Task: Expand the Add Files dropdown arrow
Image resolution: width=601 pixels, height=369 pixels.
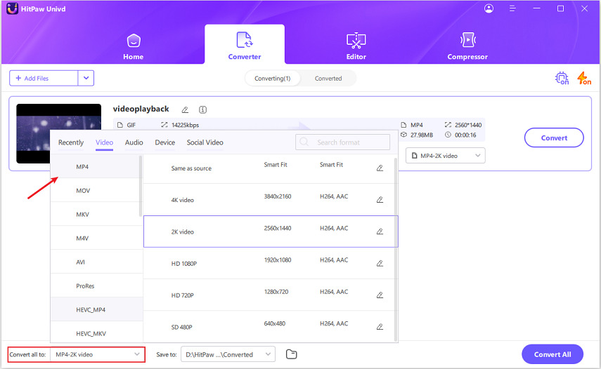Action: [86, 79]
